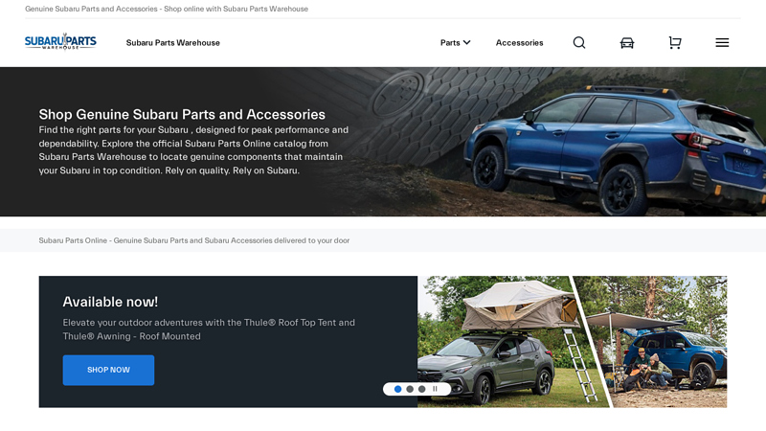
Task: Click the Subaru Parts Online breadcrumb text
Action: (194, 240)
